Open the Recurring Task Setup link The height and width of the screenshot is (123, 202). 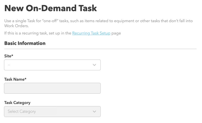[91, 33]
